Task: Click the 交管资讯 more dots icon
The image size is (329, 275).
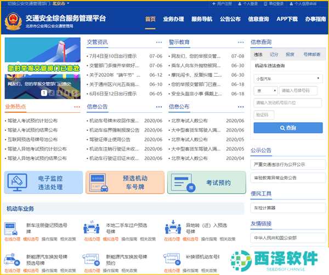Action: (x=159, y=42)
